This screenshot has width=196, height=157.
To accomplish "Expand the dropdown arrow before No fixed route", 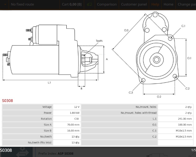I will tap(5, 4).
